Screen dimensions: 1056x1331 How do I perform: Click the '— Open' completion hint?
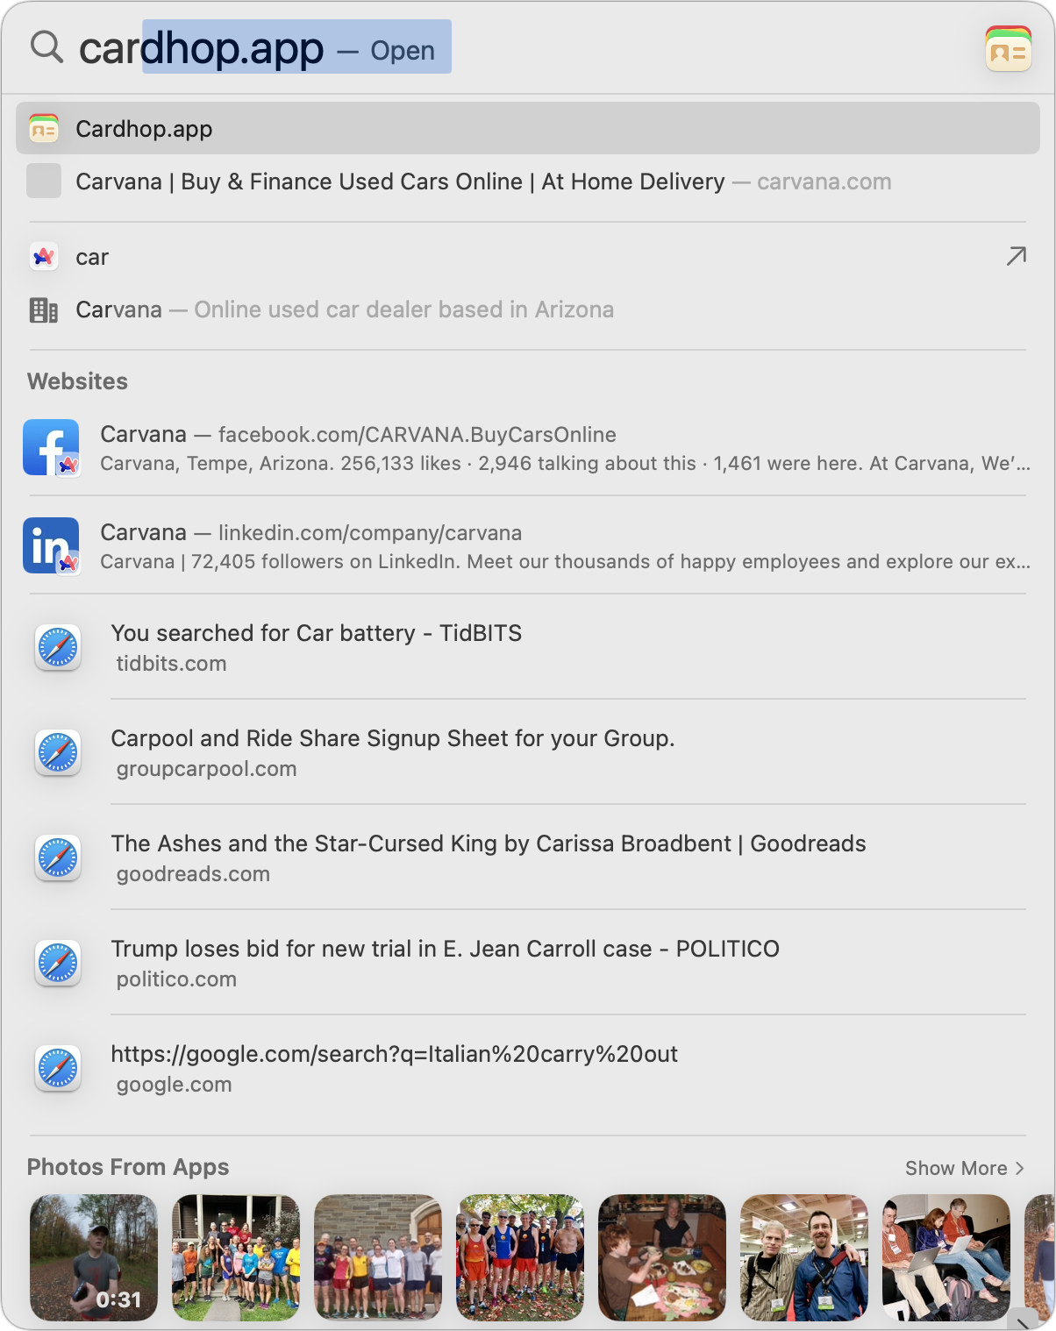click(386, 51)
